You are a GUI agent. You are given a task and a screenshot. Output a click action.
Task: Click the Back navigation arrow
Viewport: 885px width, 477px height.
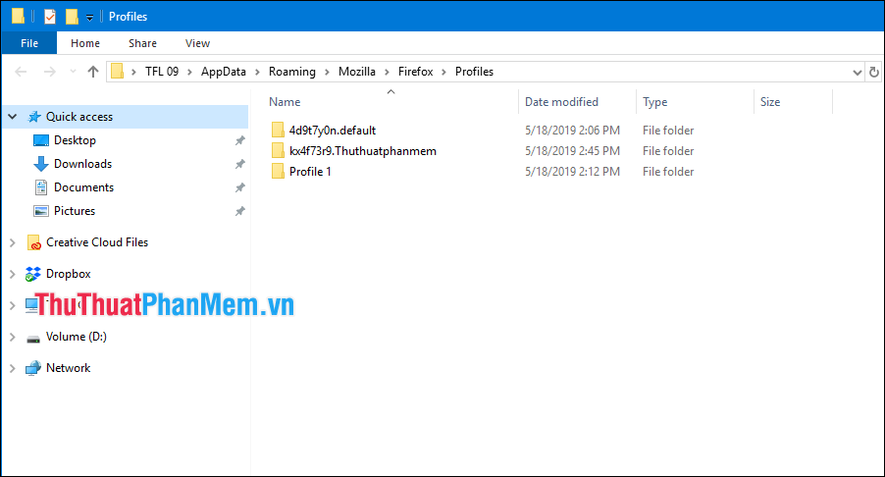click(x=21, y=72)
